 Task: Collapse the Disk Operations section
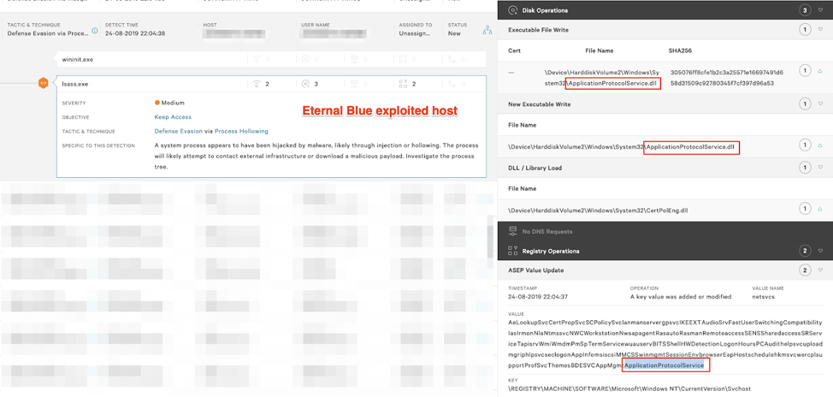pos(821,10)
